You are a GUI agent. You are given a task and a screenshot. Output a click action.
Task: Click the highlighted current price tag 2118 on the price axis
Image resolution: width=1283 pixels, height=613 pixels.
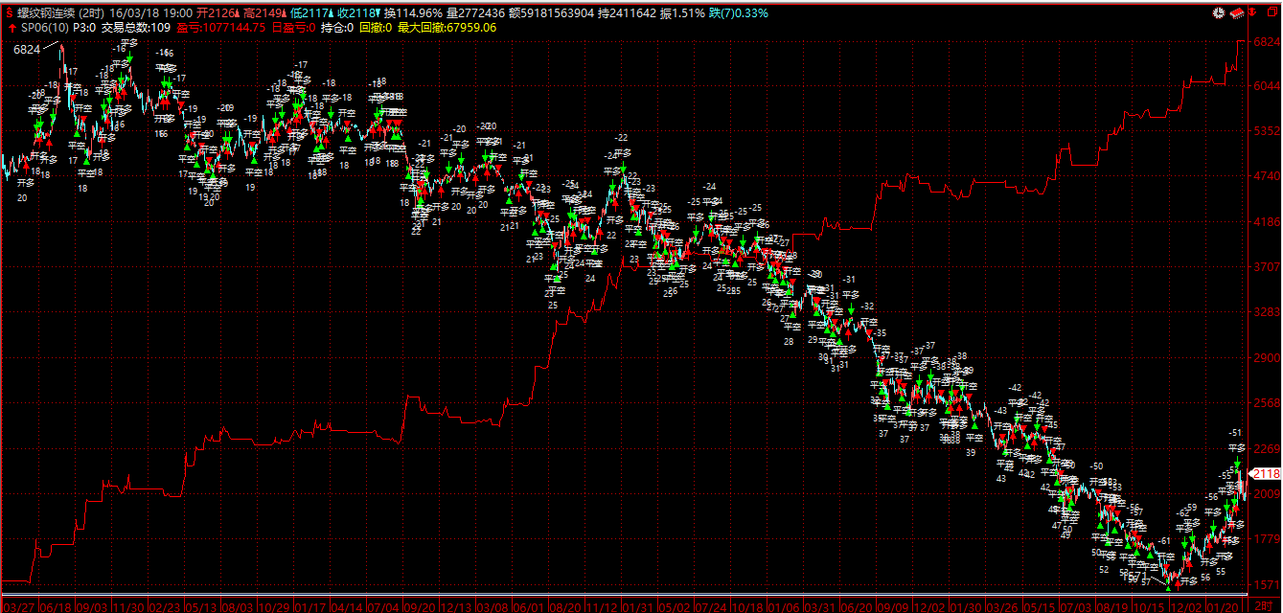(1267, 474)
